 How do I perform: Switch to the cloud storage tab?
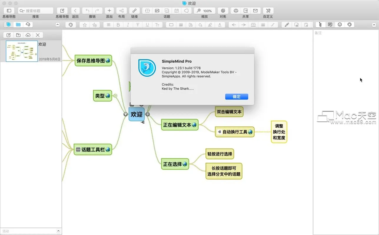[28, 25]
